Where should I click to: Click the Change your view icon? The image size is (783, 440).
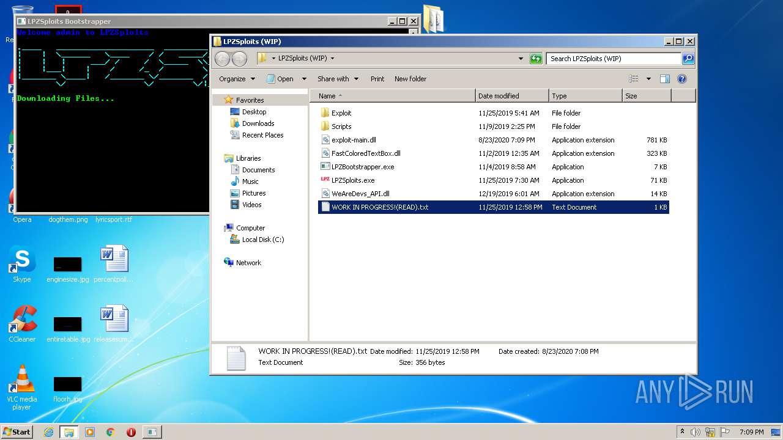coord(634,79)
